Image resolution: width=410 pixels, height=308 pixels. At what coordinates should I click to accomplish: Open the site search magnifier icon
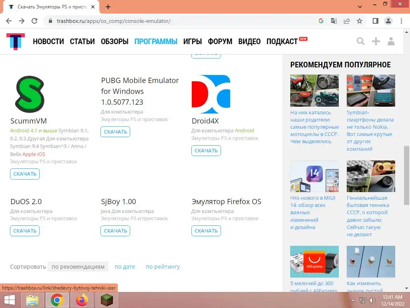[x=361, y=41]
